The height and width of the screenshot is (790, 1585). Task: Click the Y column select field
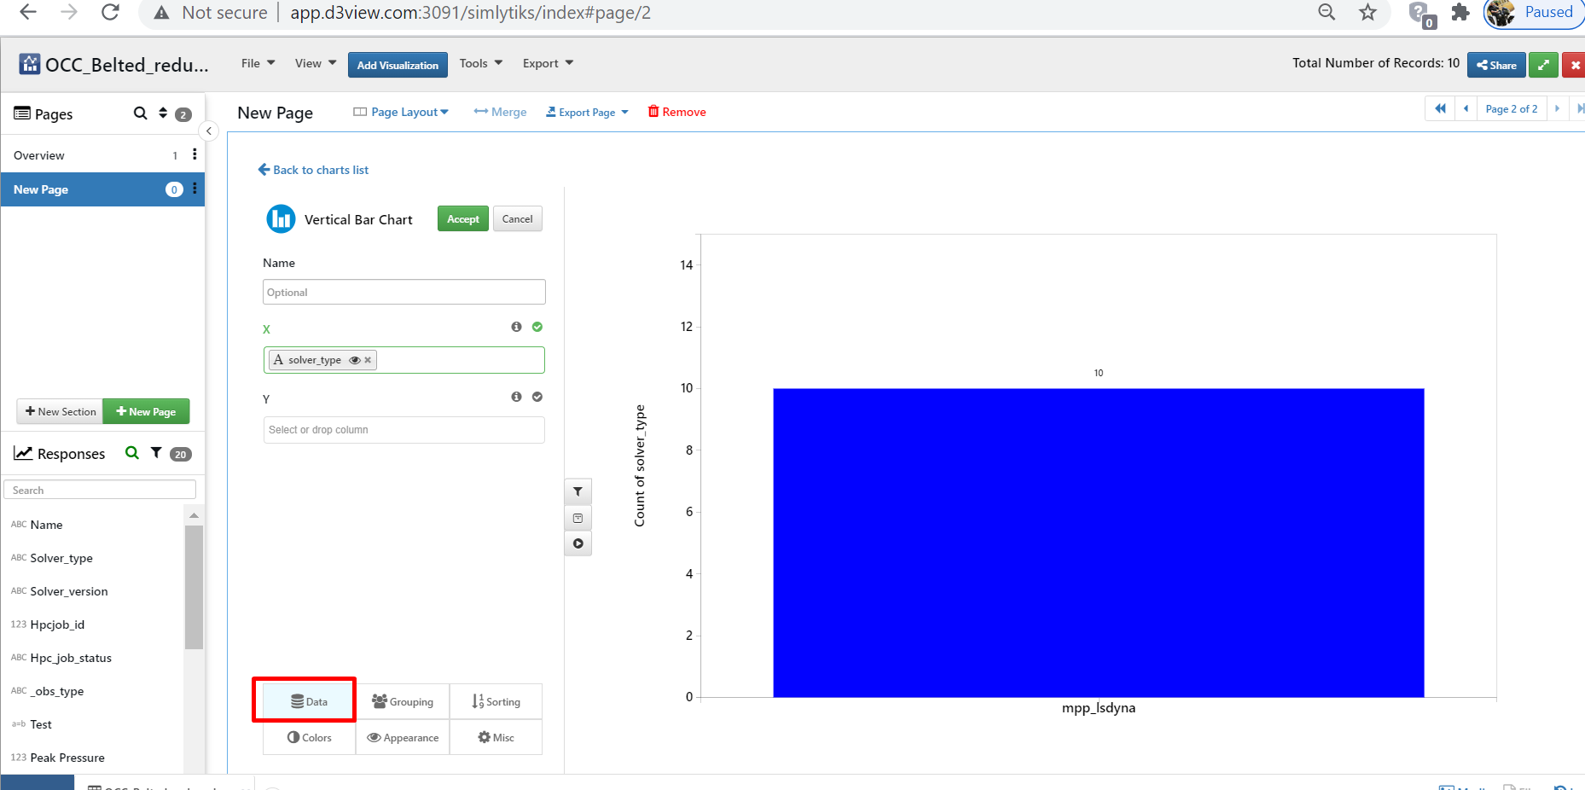click(404, 430)
